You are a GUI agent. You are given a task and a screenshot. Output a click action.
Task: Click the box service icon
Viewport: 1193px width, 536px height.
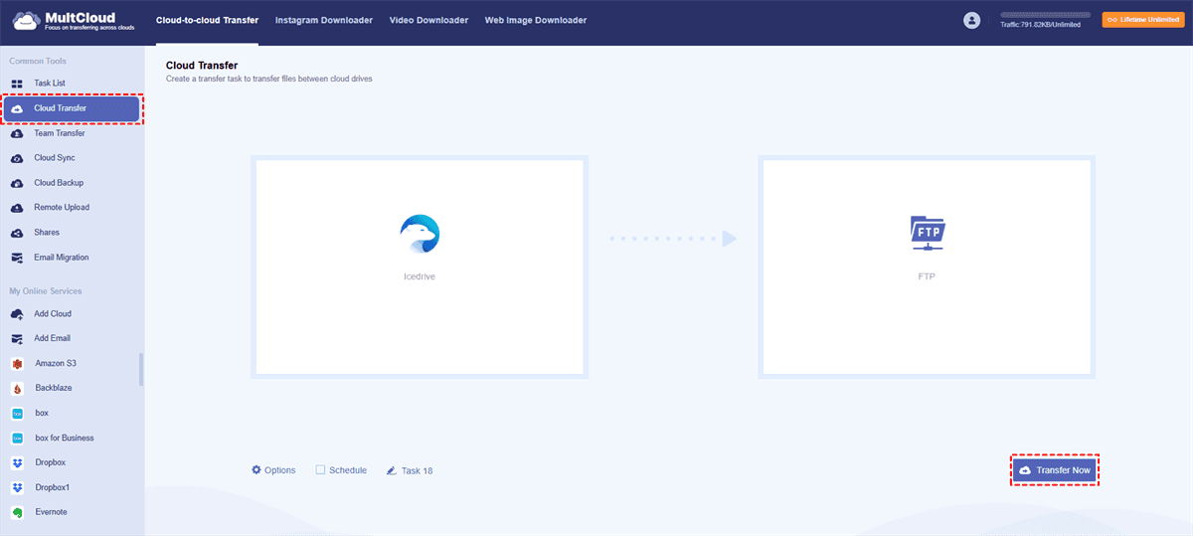coord(17,414)
